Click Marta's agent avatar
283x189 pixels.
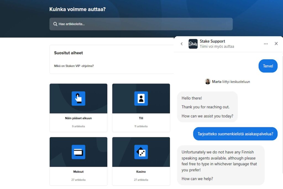(208, 82)
